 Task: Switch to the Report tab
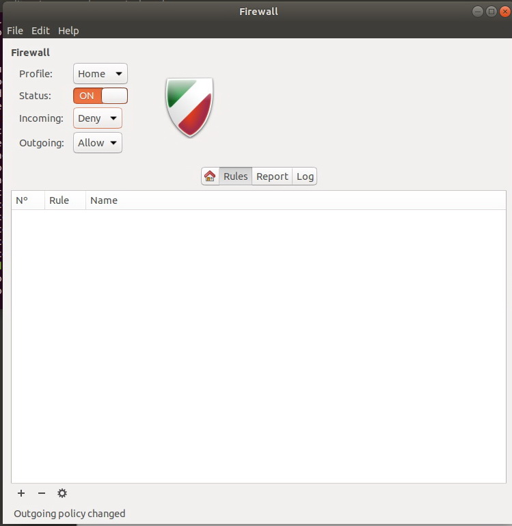point(272,176)
